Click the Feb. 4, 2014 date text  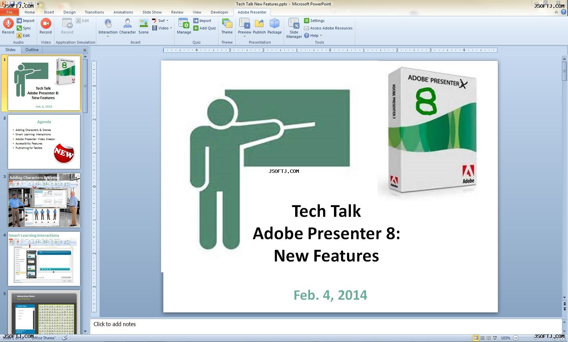click(x=330, y=295)
